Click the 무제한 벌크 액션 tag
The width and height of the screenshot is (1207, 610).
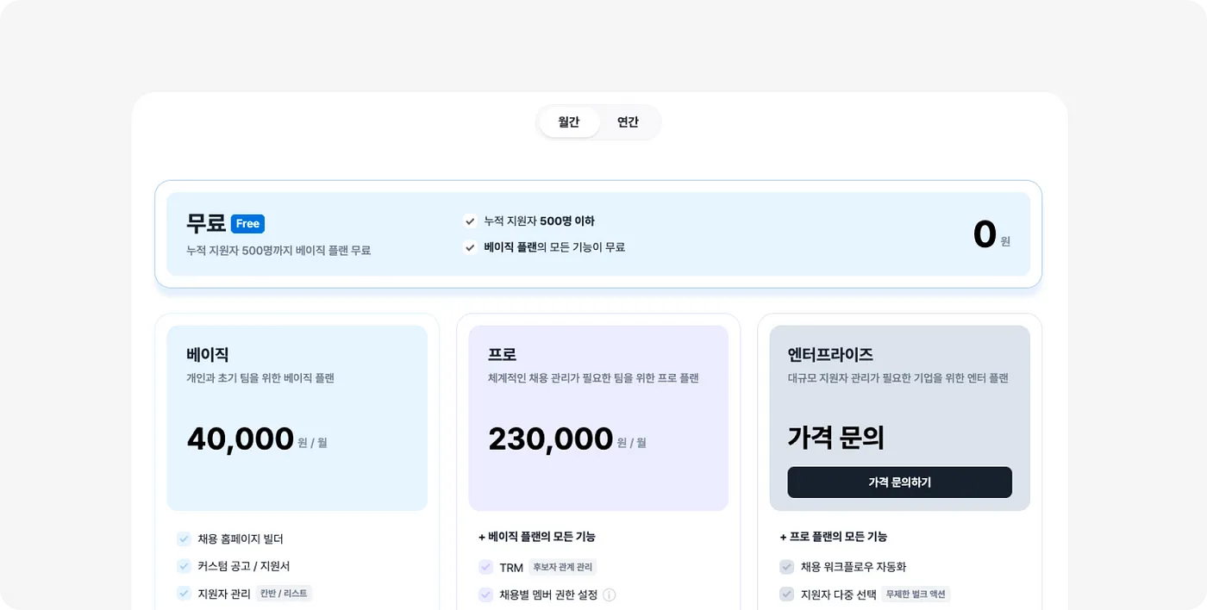coord(916,594)
